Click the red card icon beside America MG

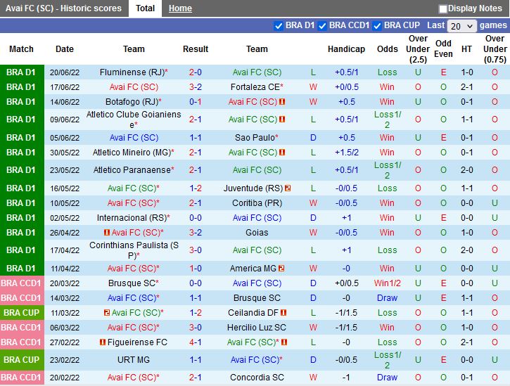tap(281, 269)
